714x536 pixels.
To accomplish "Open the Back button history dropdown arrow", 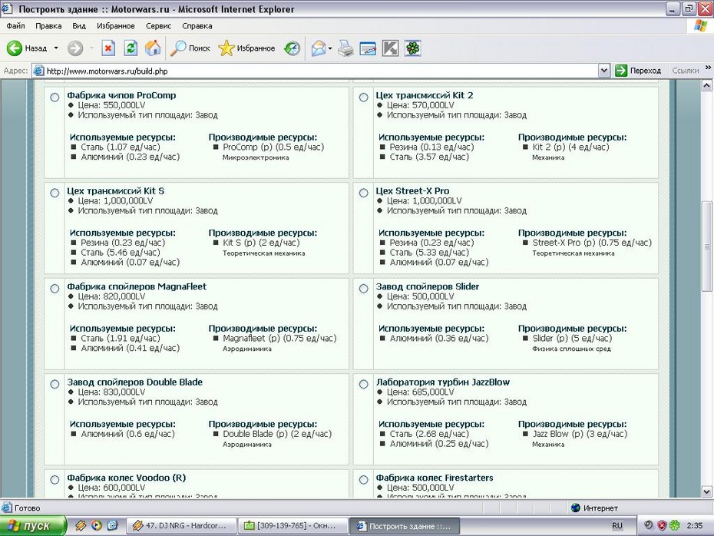I will click(x=56, y=48).
